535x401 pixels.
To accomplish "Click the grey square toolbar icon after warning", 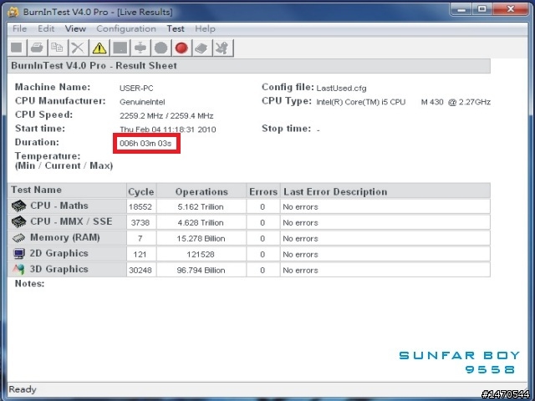I will [120, 48].
